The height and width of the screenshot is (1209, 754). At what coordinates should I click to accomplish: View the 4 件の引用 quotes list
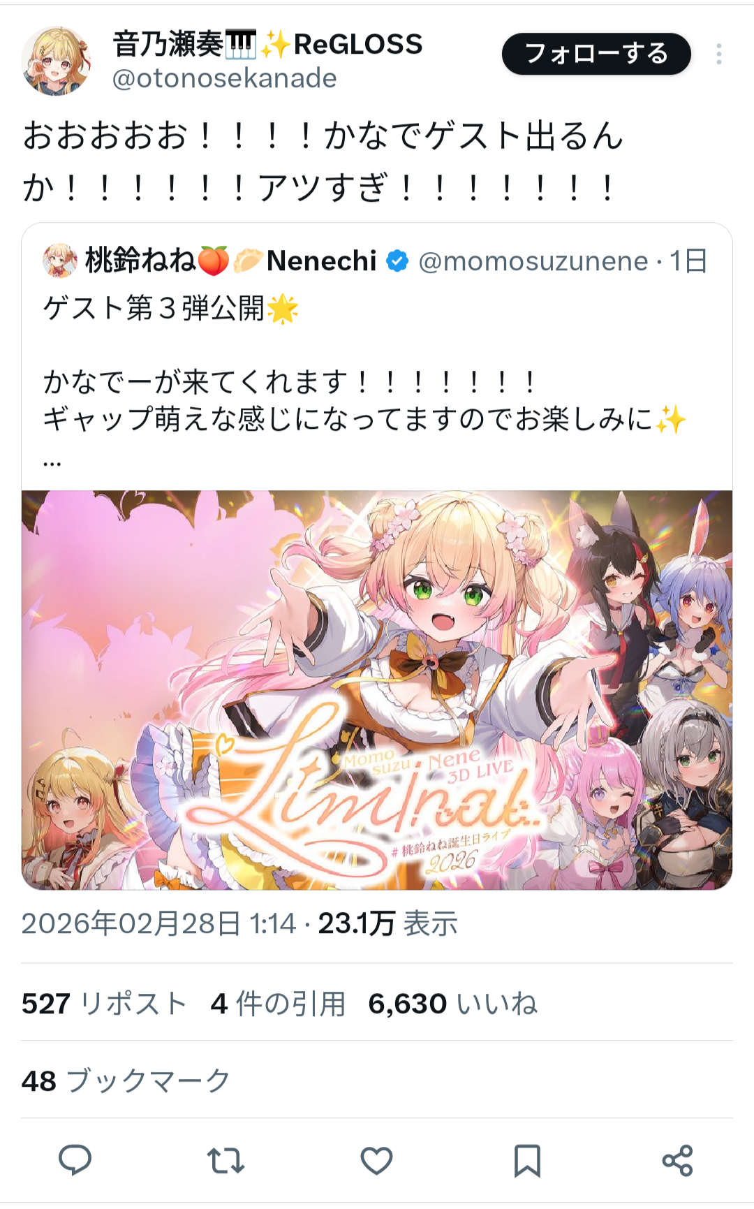278,1004
